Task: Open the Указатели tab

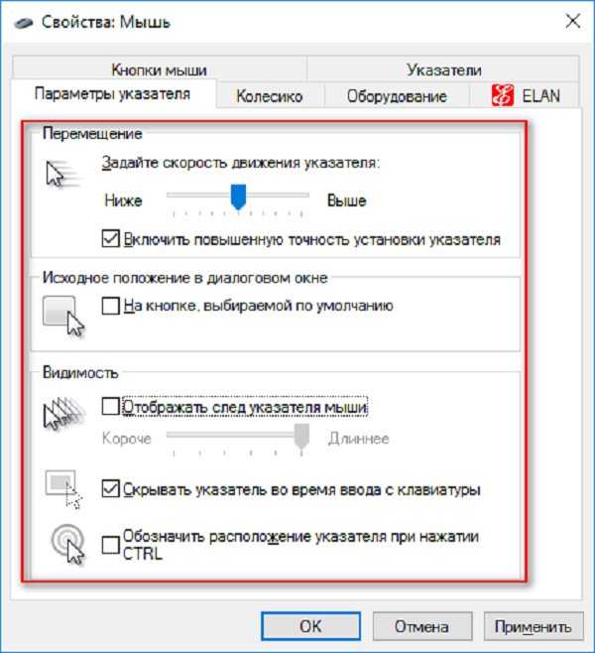Action: 443,69
